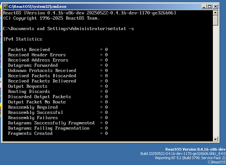The image size is (226, 165).
Task: Click the IPv4 Statistics heading
Action: [x=23, y=39]
